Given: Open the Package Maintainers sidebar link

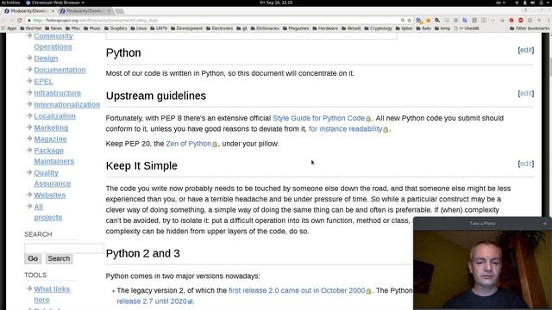Looking at the screenshot, I should pyautogui.click(x=54, y=156).
